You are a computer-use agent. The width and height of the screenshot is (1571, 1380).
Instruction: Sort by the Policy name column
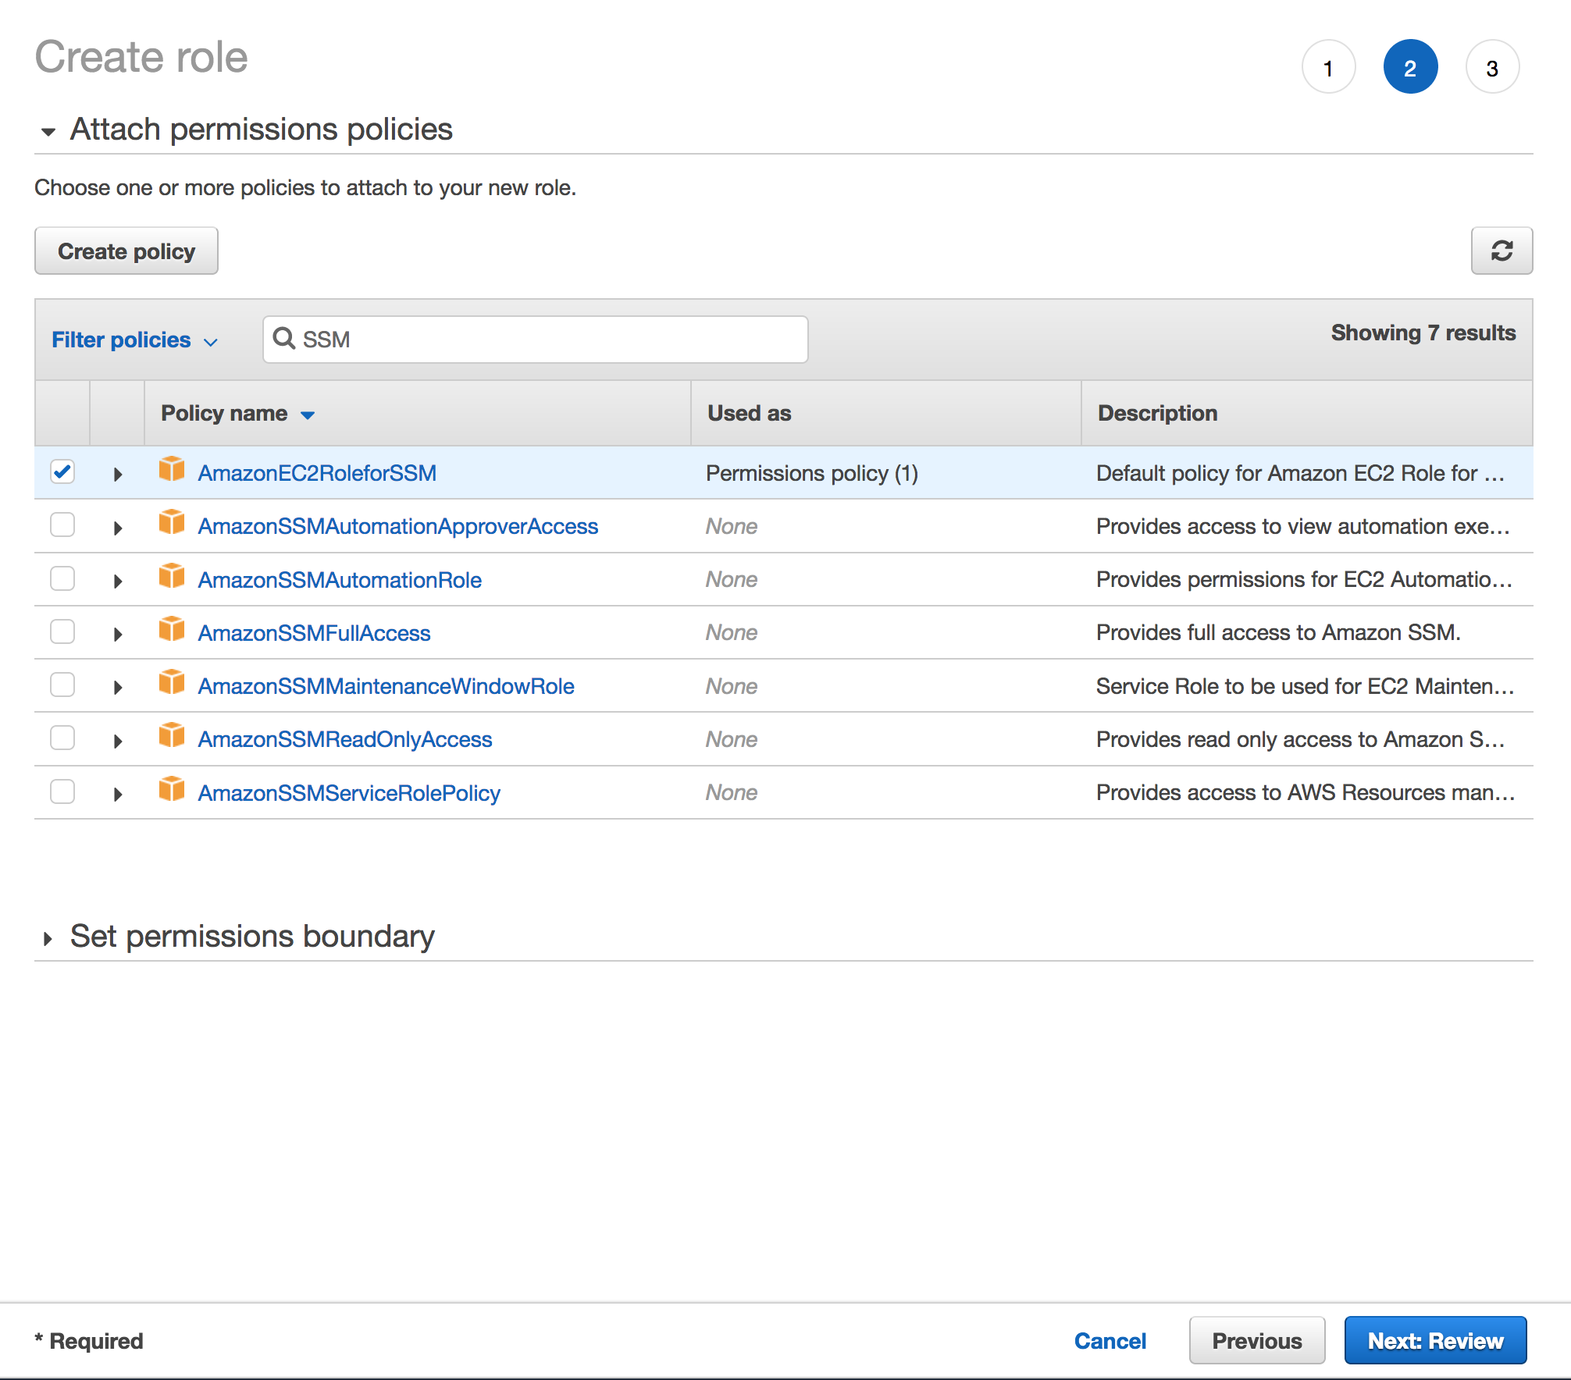coord(237,413)
